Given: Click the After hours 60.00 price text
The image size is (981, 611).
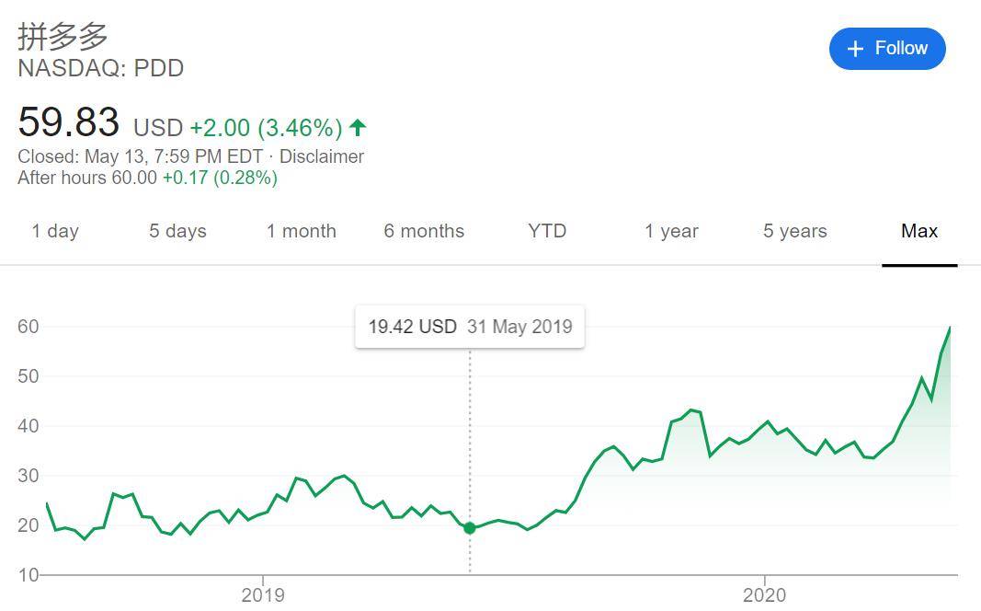Looking at the screenshot, I should (87, 178).
